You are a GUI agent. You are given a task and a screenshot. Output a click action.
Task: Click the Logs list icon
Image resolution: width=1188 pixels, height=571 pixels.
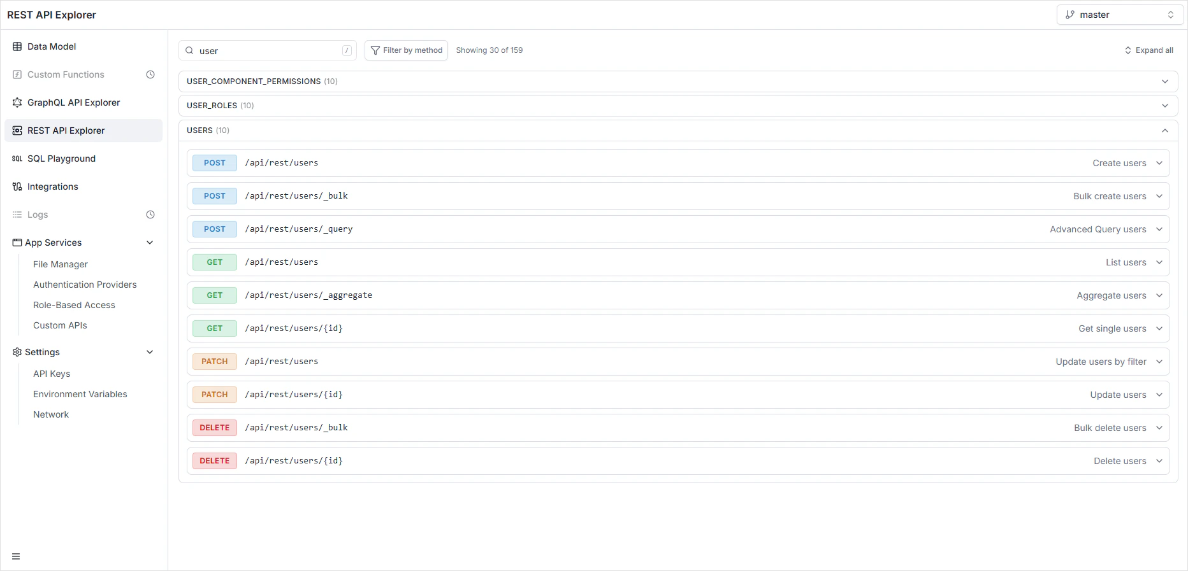[x=17, y=215]
